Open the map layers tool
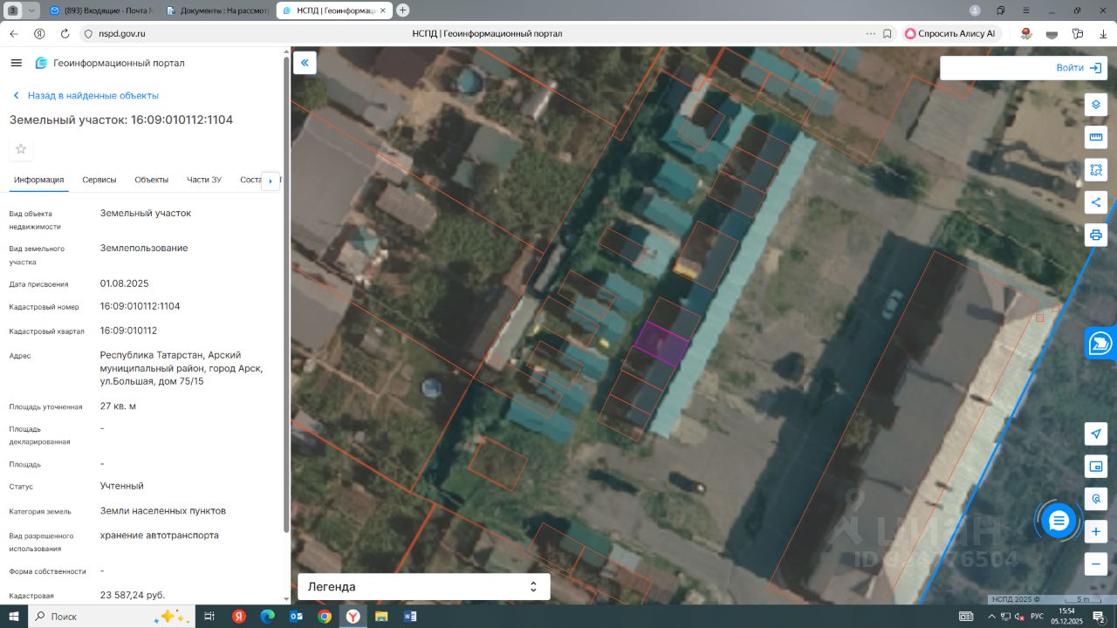1117x628 pixels. [x=1096, y=105]
